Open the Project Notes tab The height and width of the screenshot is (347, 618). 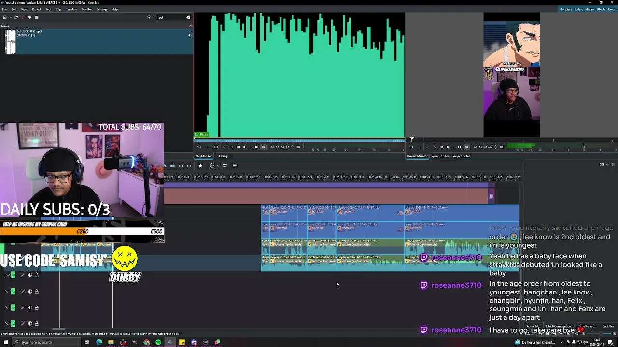click(461, 156)
